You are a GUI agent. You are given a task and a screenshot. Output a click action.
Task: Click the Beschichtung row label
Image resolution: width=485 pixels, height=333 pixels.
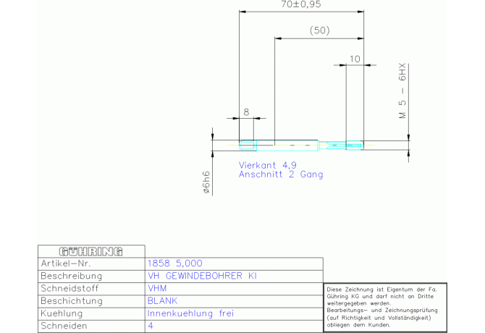tap(72, 301)
